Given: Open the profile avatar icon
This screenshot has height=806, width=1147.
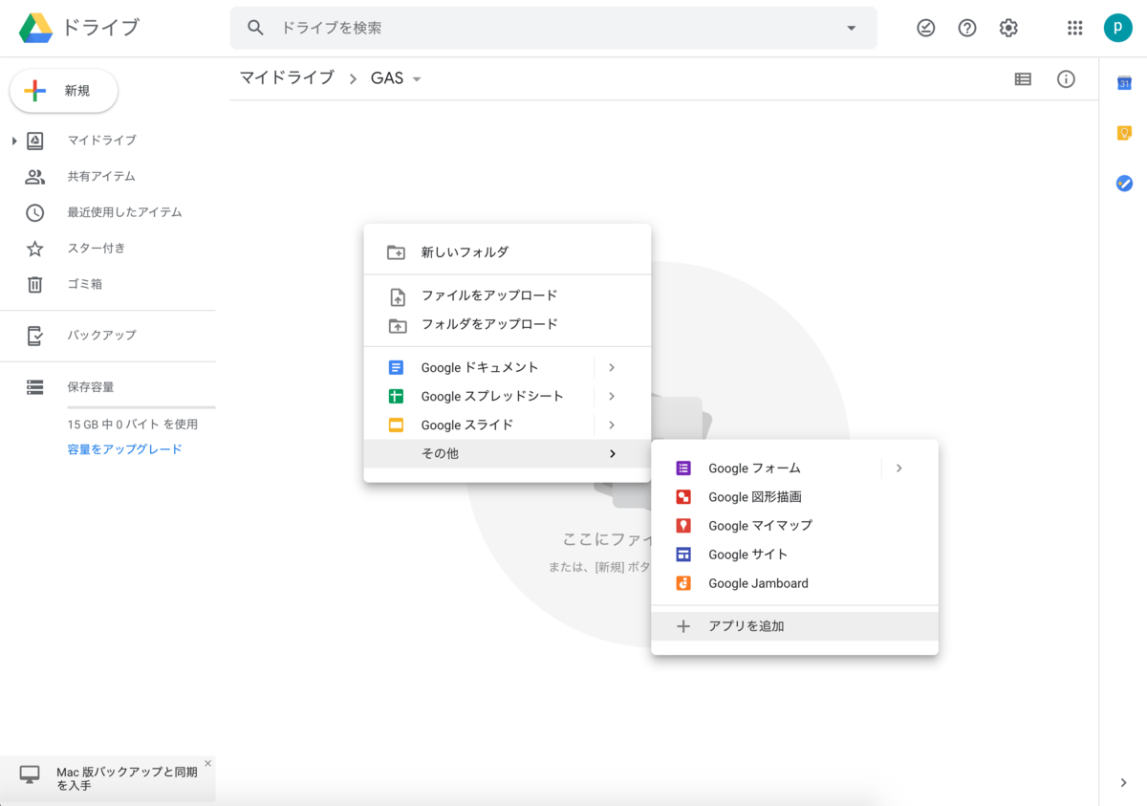Looking at the screenshot, I should (x=1118, y=28).
